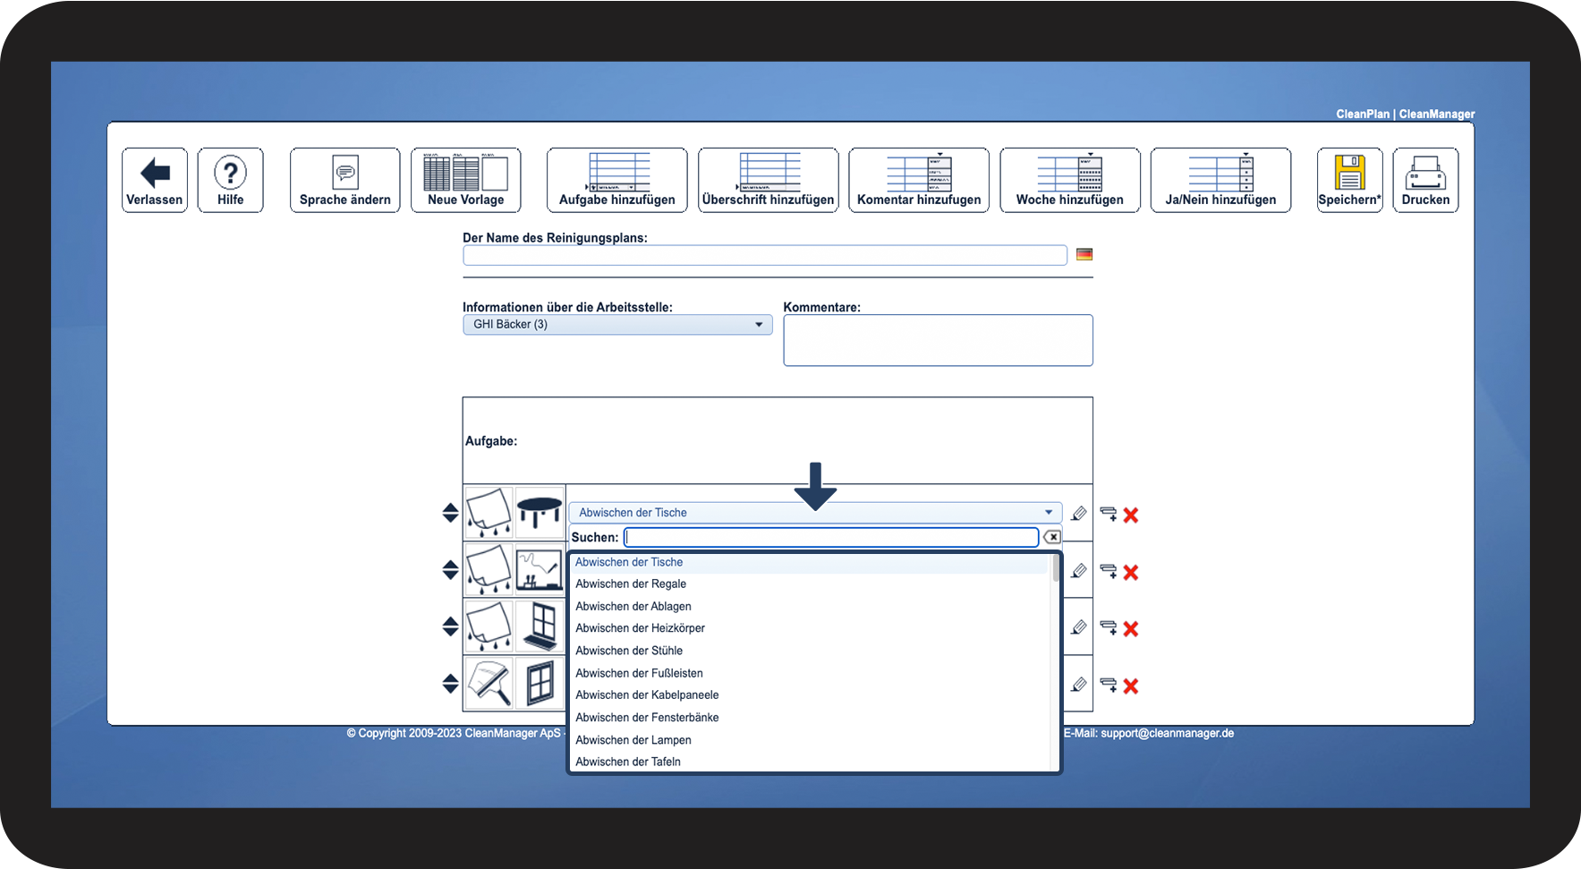Select Abwischen der Kabelpaneele list option
Viewport: 1581px width, 869px height.
811,694
